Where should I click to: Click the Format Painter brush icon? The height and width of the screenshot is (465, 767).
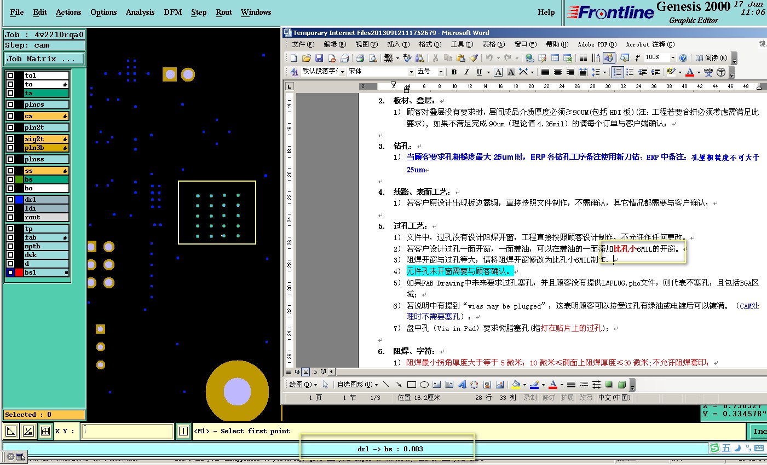(x=474, y=58)
